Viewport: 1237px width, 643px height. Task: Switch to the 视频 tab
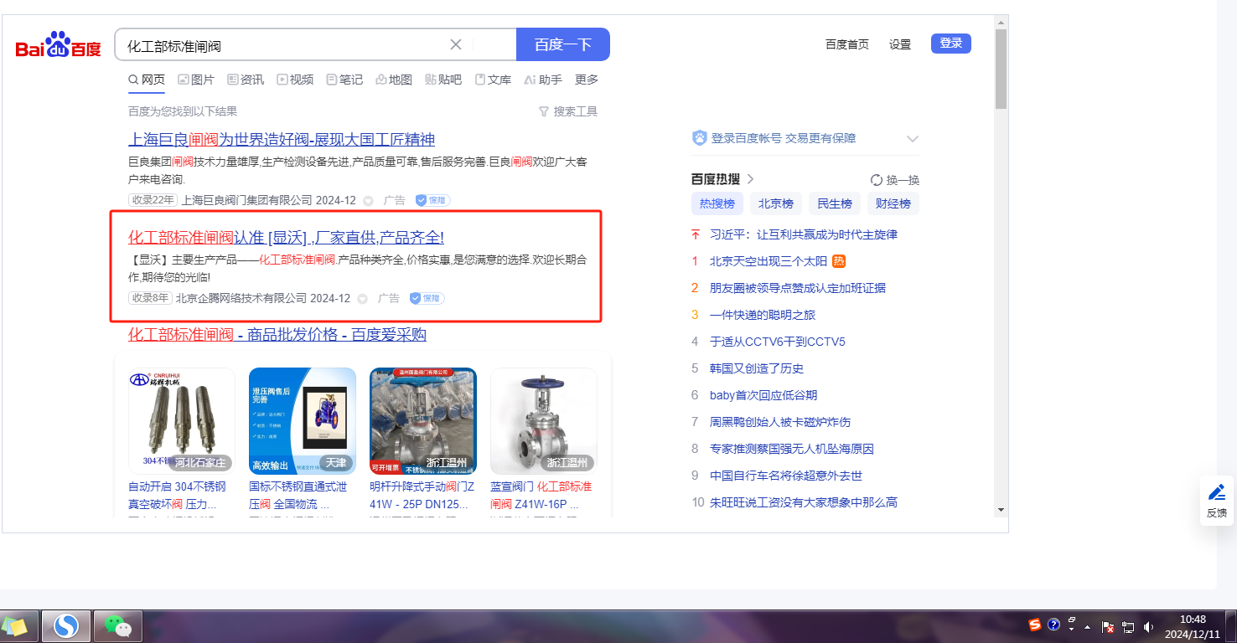coord(295,80)
